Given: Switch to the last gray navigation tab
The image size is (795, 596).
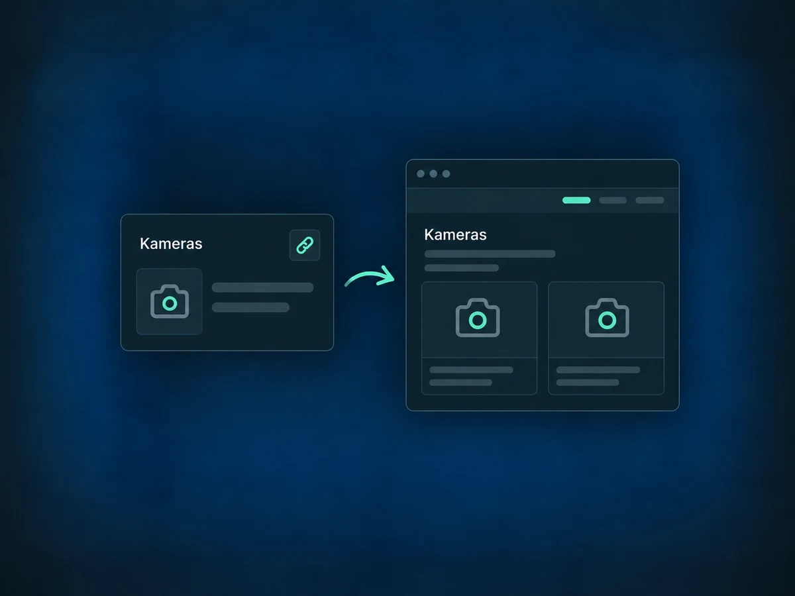Looking at the screenshot, I should [x=650, y=200].
